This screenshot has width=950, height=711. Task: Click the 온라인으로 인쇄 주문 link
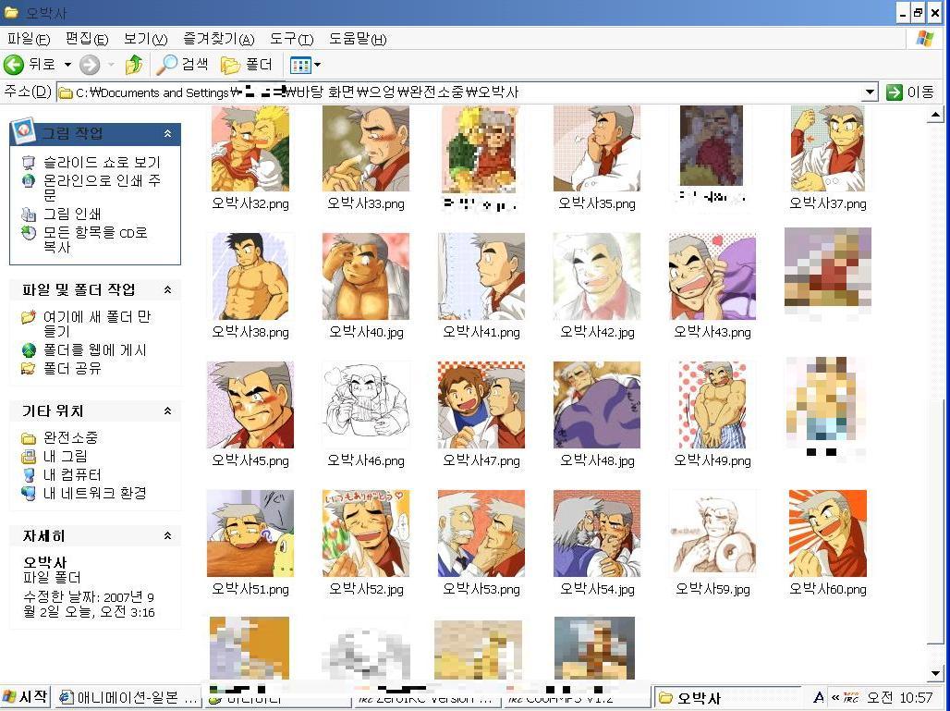[102, 188]
